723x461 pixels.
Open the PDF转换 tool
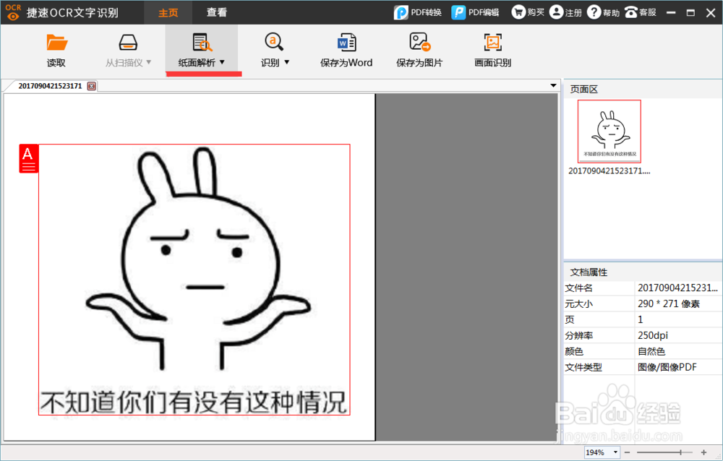click(x=417, y=12)
